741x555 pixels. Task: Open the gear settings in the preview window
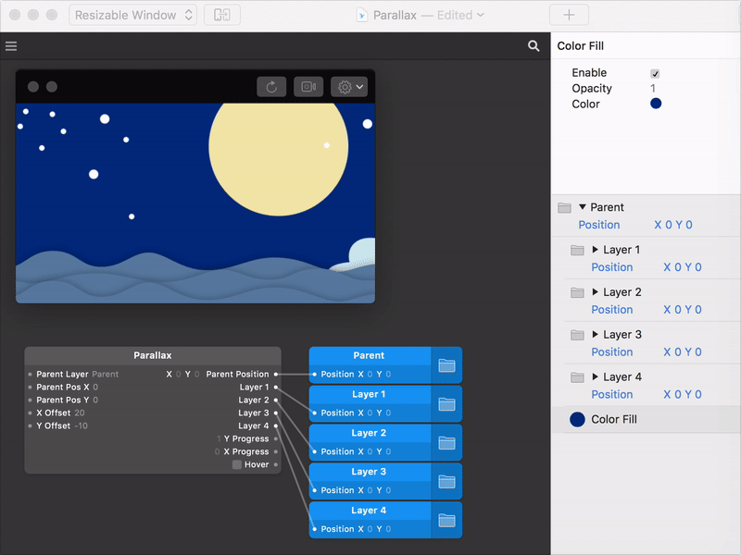pyautogui.click(x=344, y=86)
